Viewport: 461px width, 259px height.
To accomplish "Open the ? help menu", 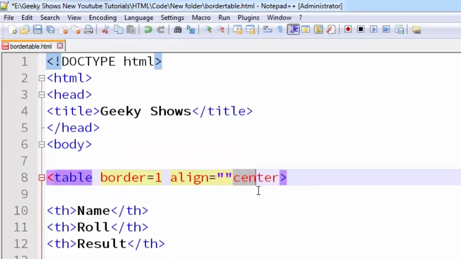I will pos(301,18).
